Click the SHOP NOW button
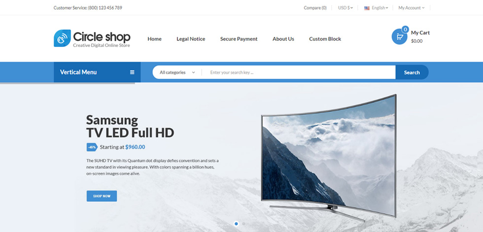Viewport: 483px width, 232px height. pyautogui.click(x=102, y=196)
